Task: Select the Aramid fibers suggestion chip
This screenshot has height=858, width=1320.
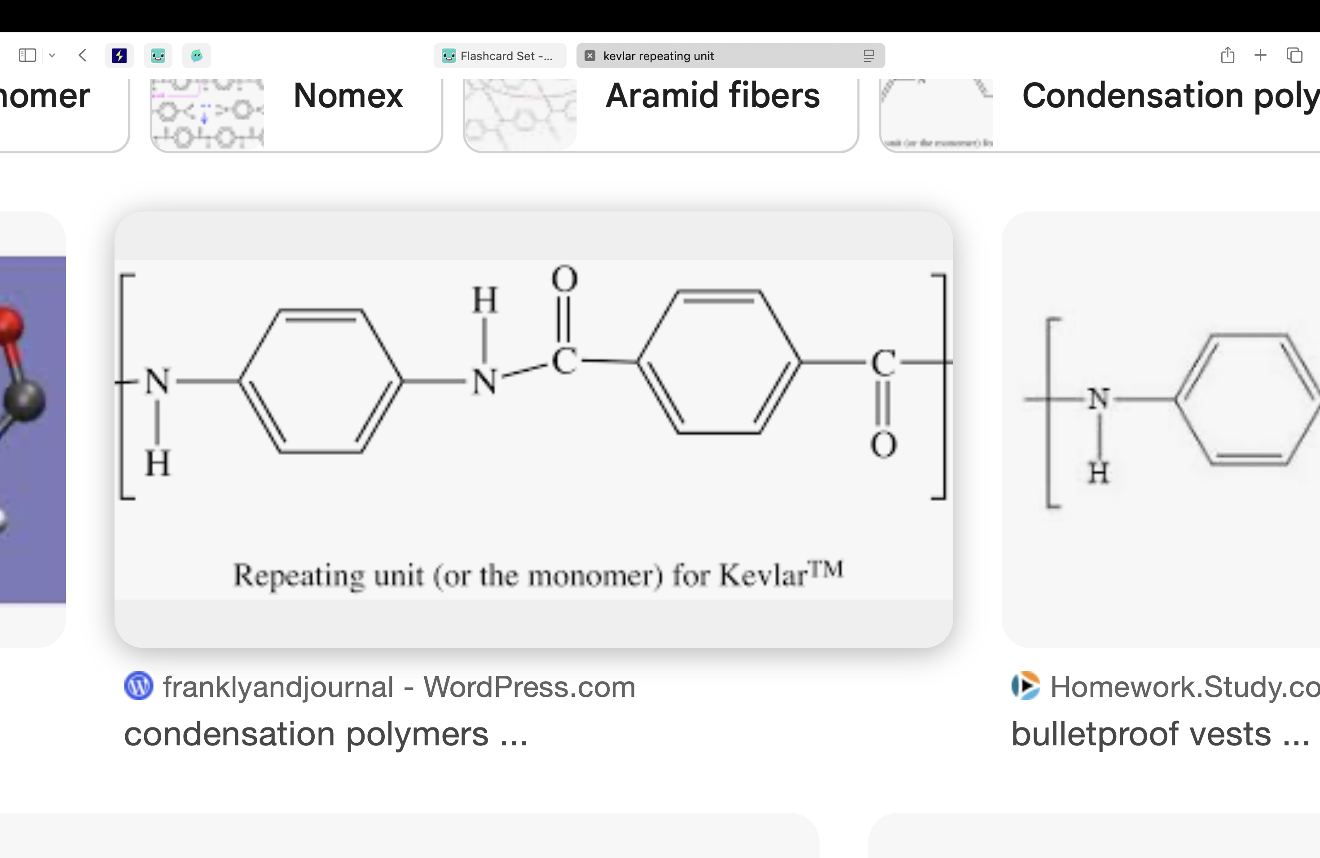Action: (x=660, y=114)
